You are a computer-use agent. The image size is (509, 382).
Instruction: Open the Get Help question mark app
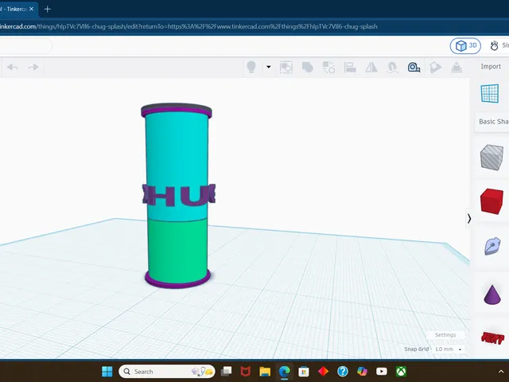pos(343,372)
